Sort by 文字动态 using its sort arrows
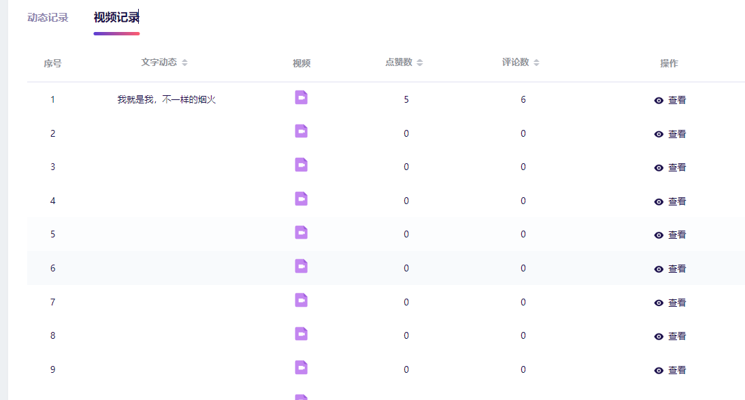Screen dimensions: 745x400 185,63
